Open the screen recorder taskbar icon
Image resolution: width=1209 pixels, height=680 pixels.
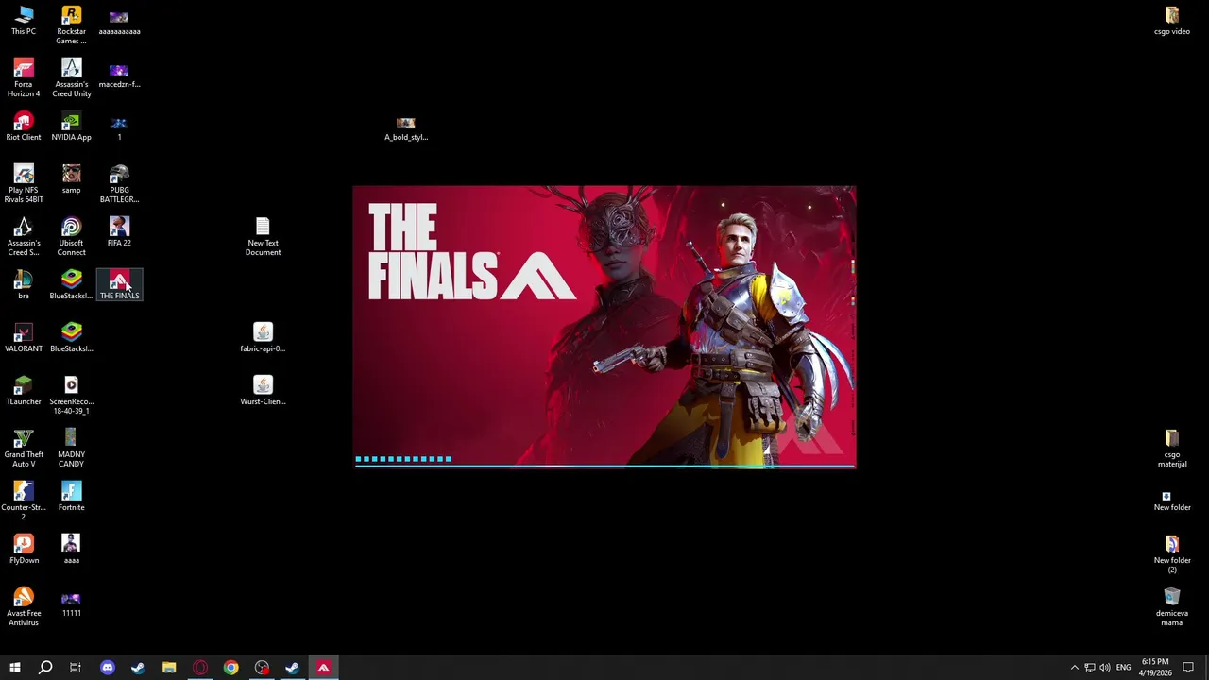coord(262,668)
